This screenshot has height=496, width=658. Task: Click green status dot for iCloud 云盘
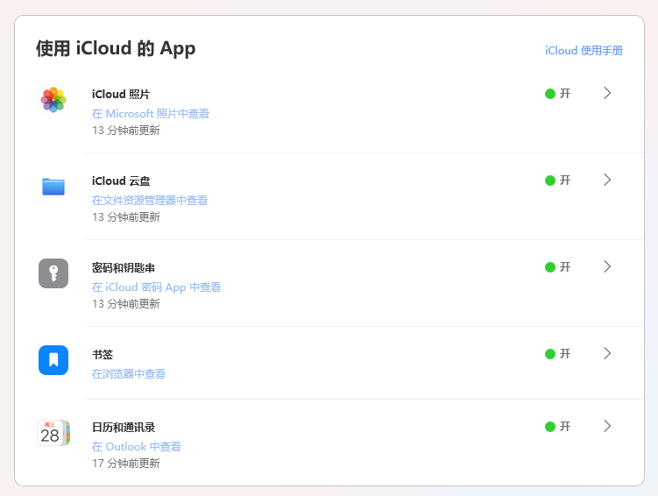550,181
